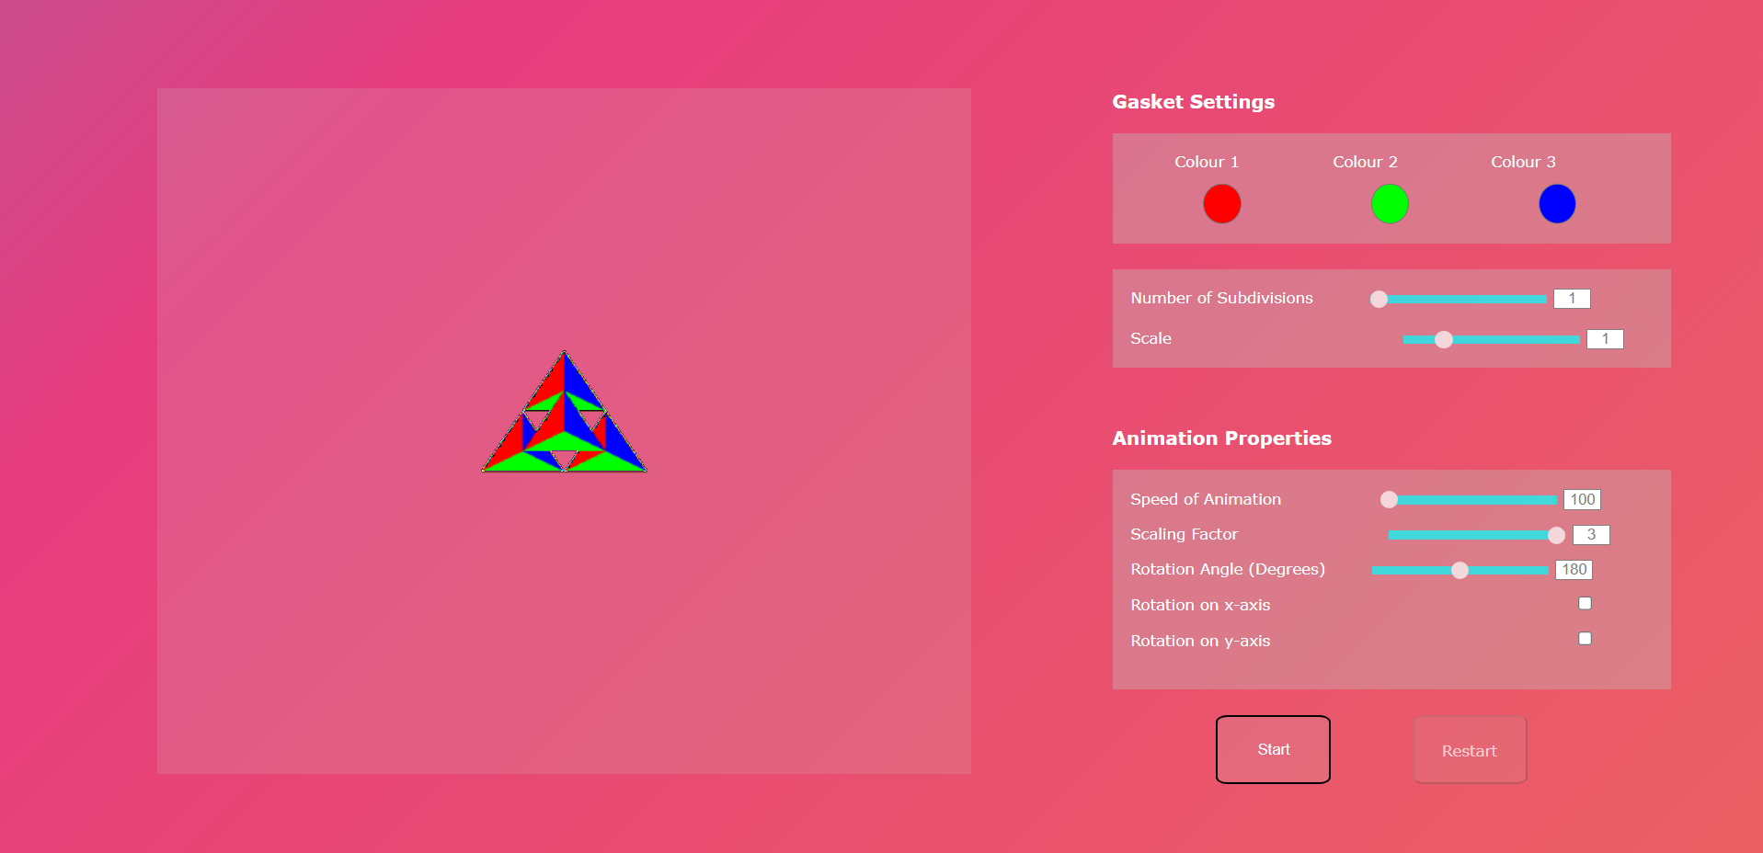Click the Scaling Factor value box
Image resolution: width=1763 pixels, height=853 pixels.
click(1590, 534)
